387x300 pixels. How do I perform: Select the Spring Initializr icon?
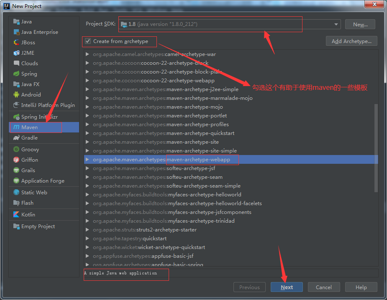click(x=16, y=117)
